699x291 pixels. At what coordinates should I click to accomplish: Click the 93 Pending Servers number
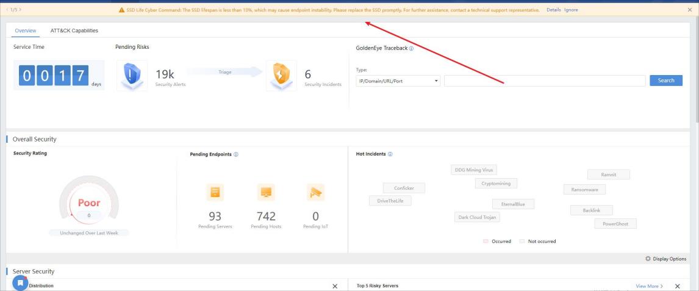[215, 217]
